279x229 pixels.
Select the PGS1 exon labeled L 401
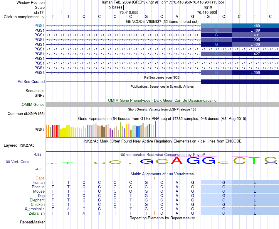(255, 35)
